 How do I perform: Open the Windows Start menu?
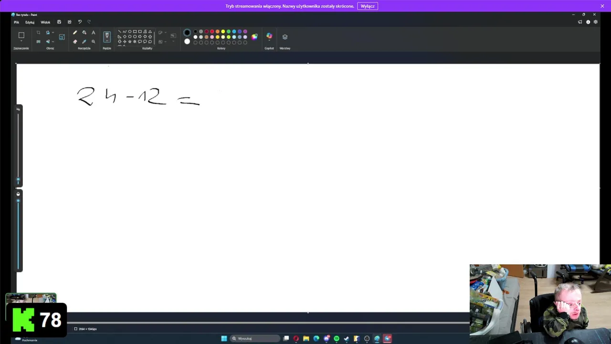pos(224,338)
